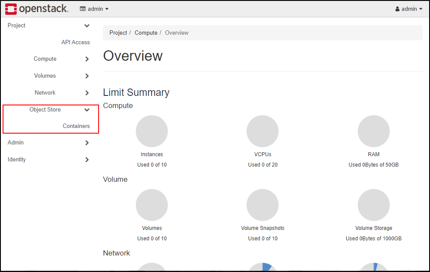
Task: Collapse the Object Store chevron
Action: pyautogui.click(x=87, y=110)
